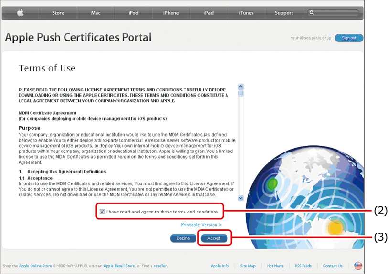Click the US flag region icon
The width and height of the screenshot is (389, 274).
coord(358,266)
